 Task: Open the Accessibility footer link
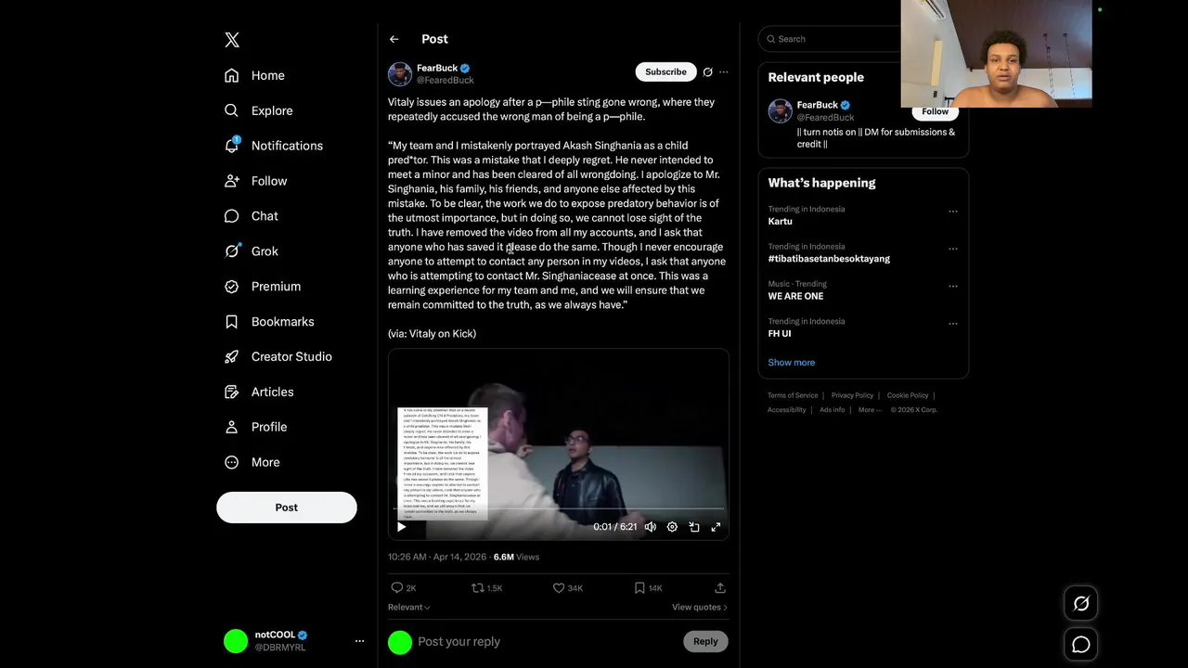[787, 410]
